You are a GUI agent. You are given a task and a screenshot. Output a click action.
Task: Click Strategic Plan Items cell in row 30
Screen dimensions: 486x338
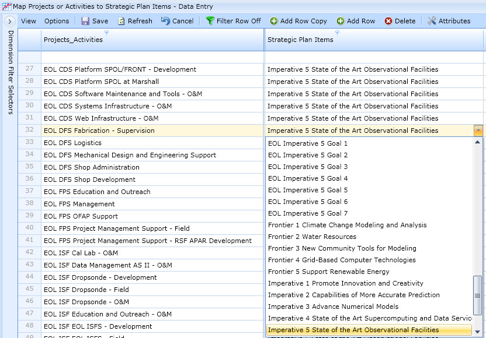[374, 106]
